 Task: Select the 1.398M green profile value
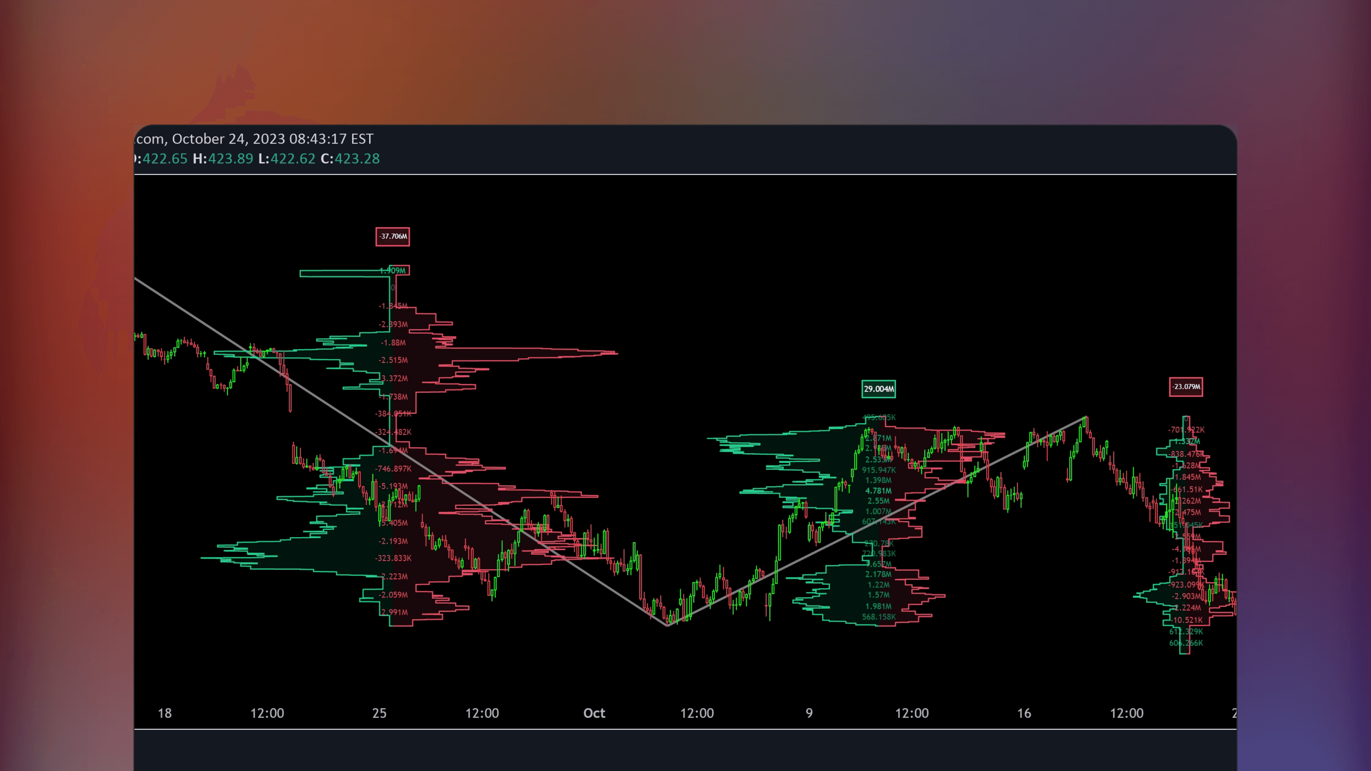[x=878, y=481]
